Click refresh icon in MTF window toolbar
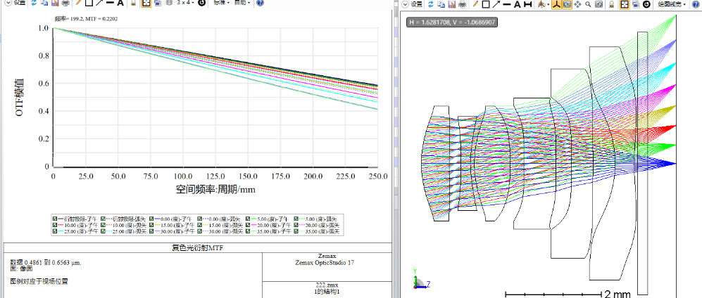 [x=35, y=4]
